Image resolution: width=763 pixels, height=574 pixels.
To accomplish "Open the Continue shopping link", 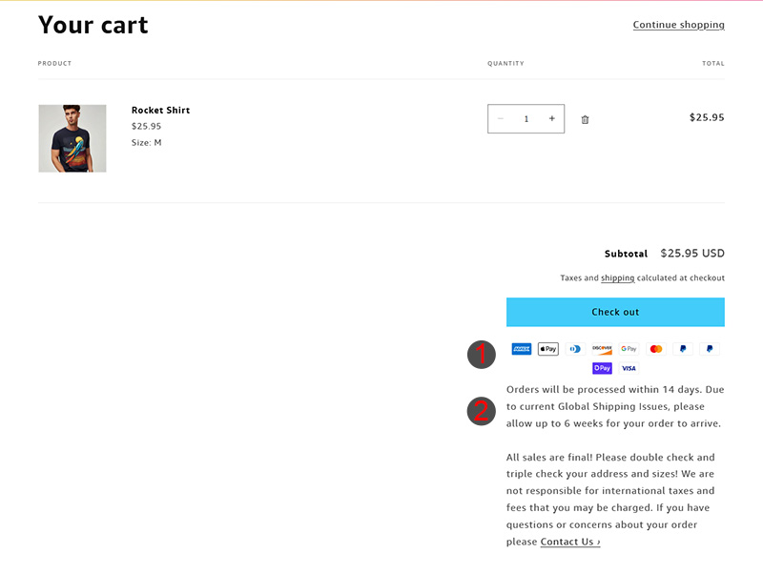I will tap(678, 25).
